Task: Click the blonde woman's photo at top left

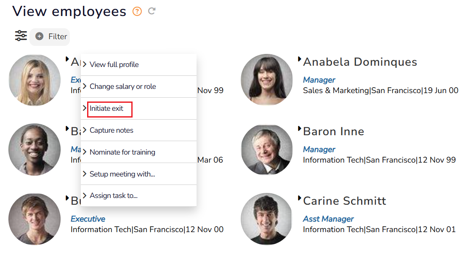Action: (35, 80)
